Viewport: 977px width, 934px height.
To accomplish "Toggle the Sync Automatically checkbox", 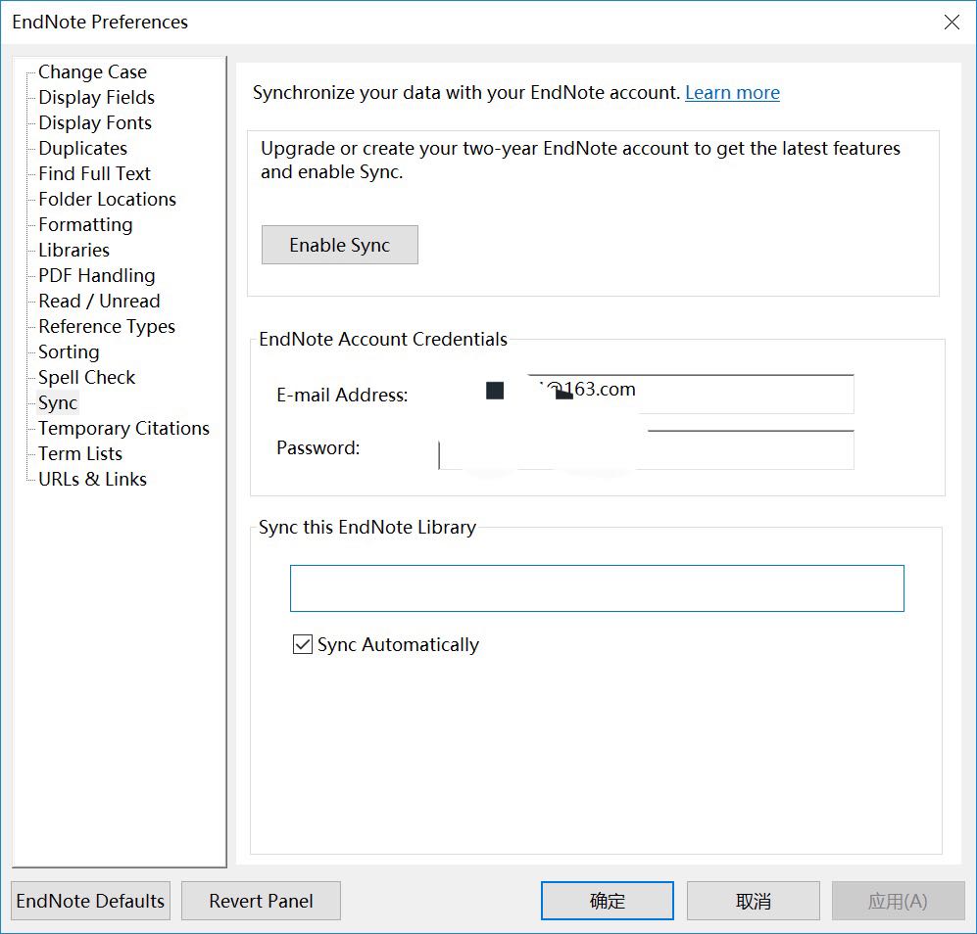I will point(303,644).
